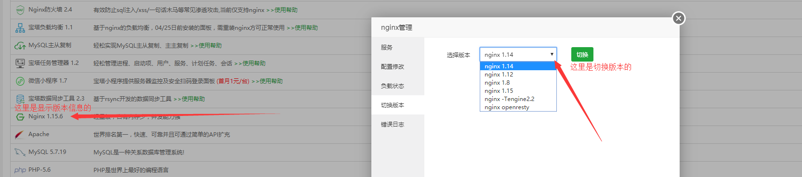The height and width of the screenshot is (177, 802).
Task: Choose nginx 1.12 from the version list
Action: [x=518, y=75]
